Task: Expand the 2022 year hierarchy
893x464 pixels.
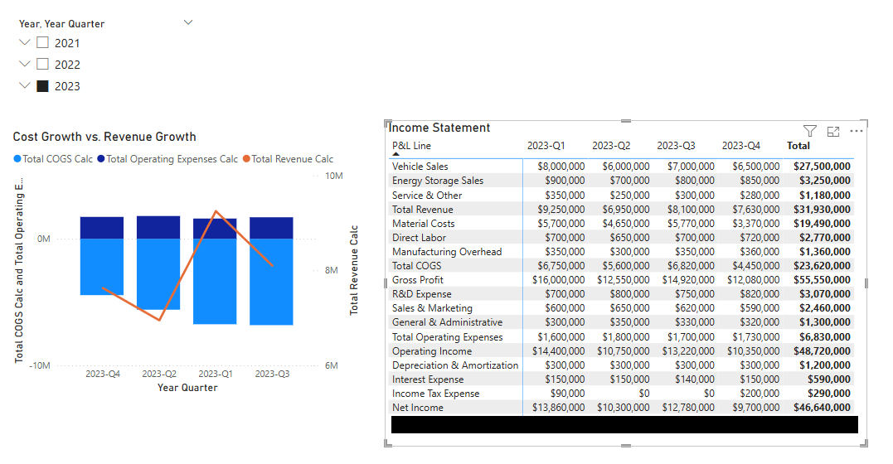Action: click(x=23, y=65)
